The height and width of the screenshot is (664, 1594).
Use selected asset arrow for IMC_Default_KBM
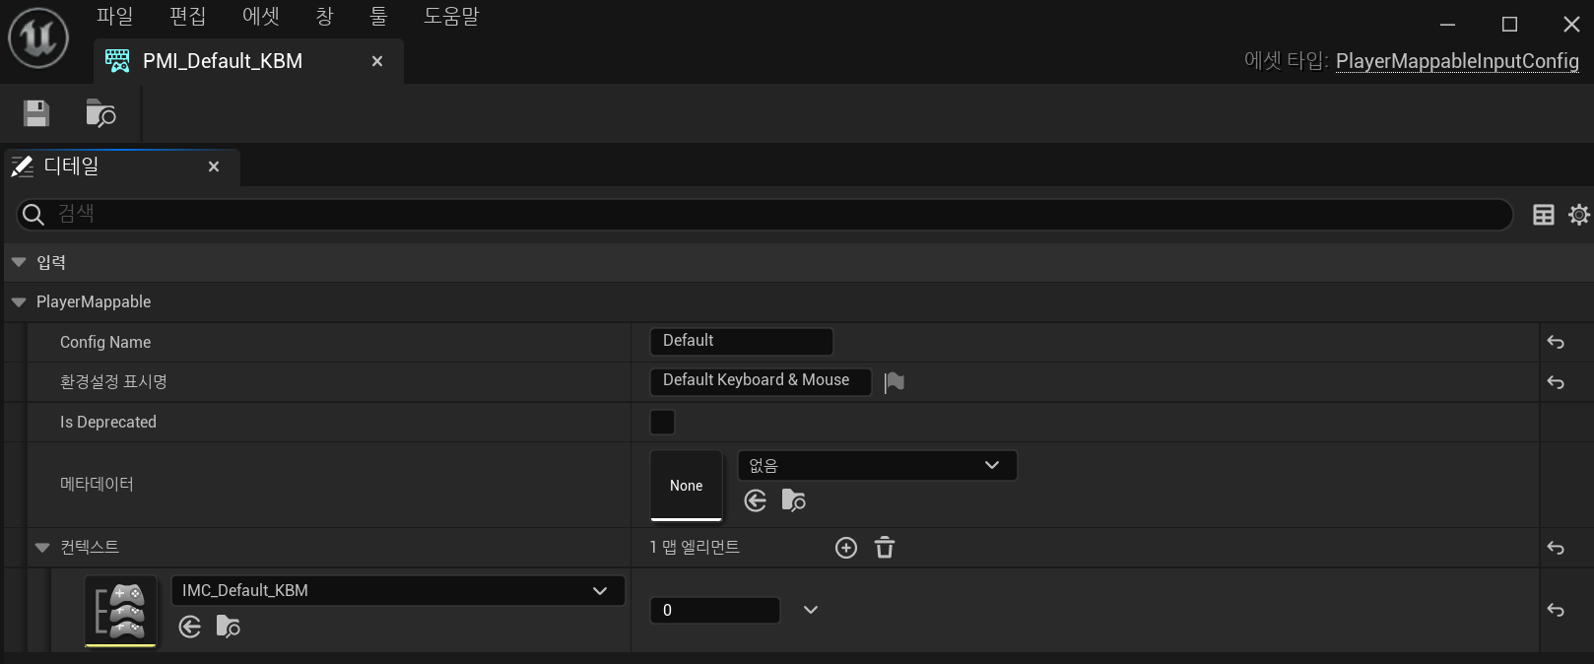pyautogui.click(x=190, y=627)
